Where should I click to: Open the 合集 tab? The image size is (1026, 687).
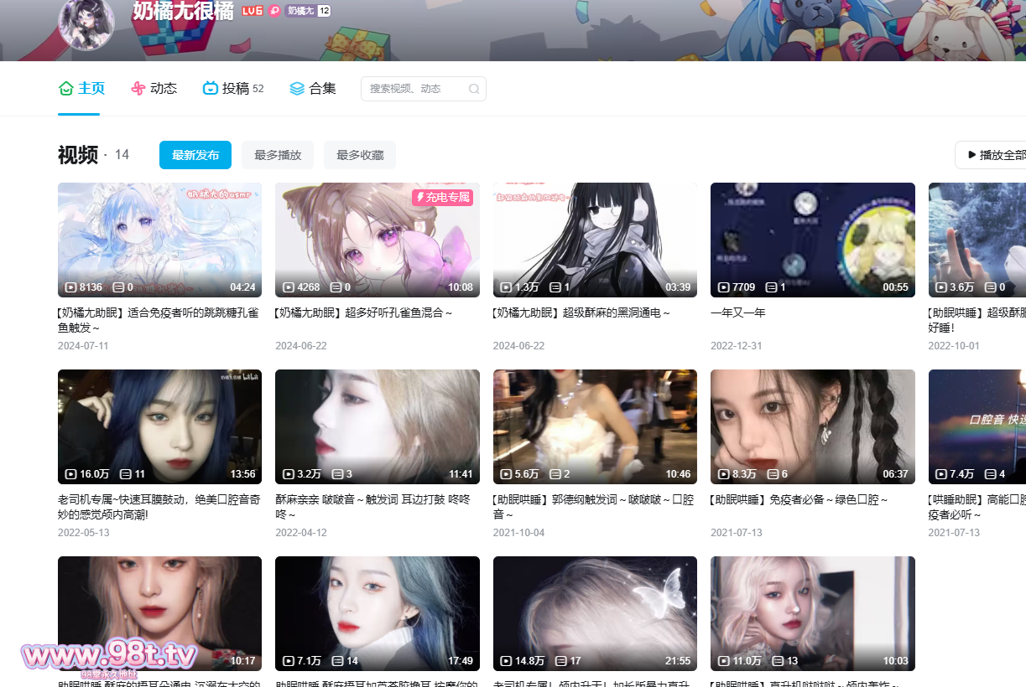(322, 88)
